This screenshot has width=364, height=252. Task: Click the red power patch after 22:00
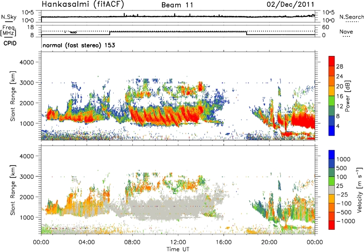(x=303, y=121)
